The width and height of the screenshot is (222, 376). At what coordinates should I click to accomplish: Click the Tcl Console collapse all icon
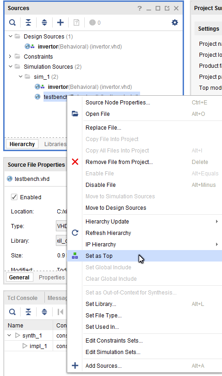(x=28, y=312)
